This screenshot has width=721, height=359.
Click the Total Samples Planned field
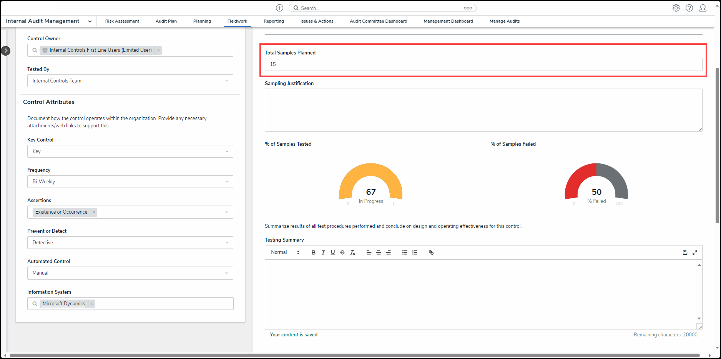[x=483, y=64]
